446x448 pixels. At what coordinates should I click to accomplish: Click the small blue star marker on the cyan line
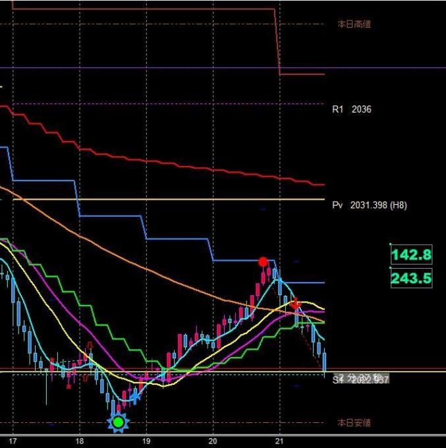[135, 397]
